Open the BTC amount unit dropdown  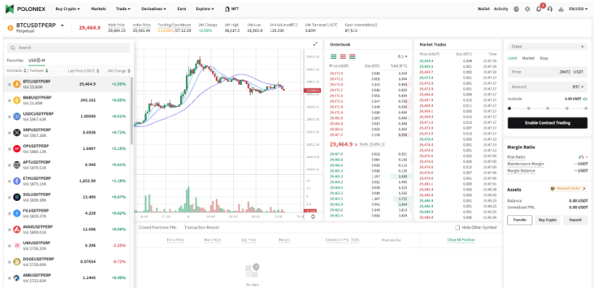click(x=577, y=87)
